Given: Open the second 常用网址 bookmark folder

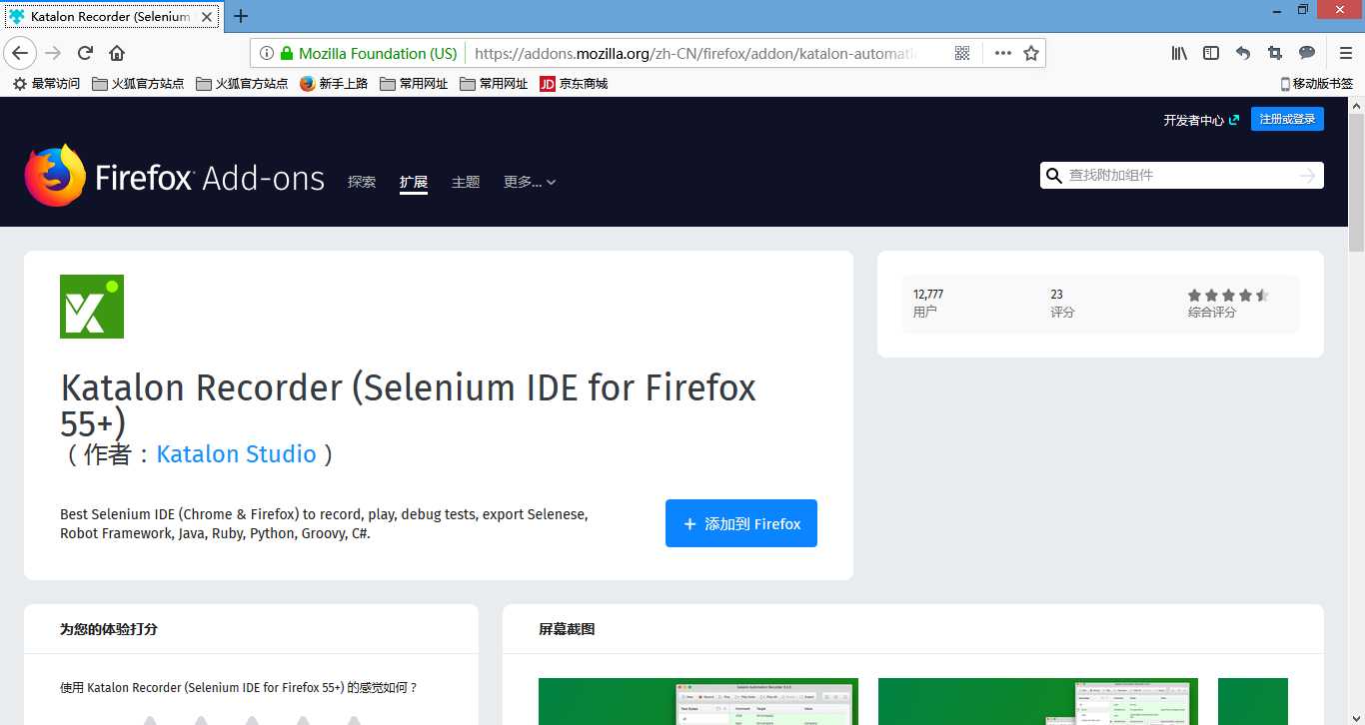Looking at the screenshot, I should point(494,84).
